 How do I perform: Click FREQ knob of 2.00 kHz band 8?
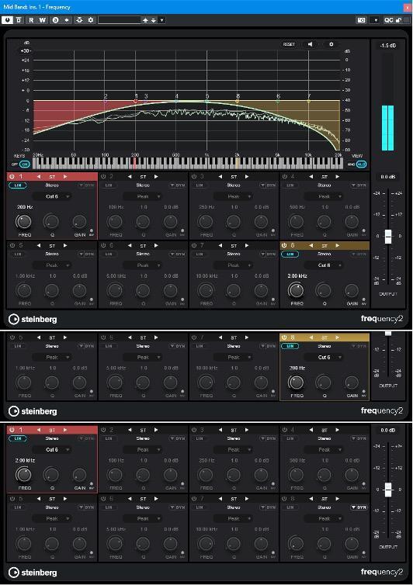point(296,290)
